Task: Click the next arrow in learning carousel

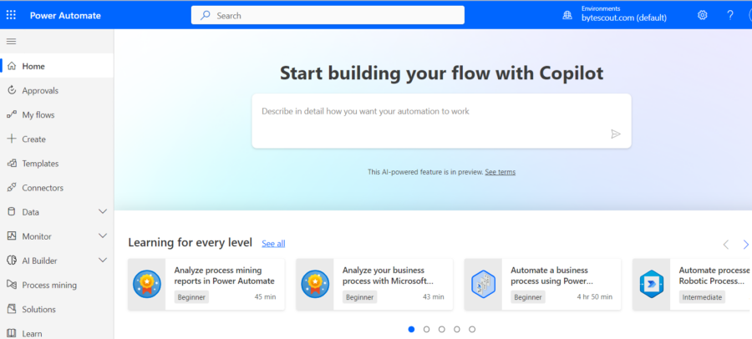Action: click(x=746, y=245)
